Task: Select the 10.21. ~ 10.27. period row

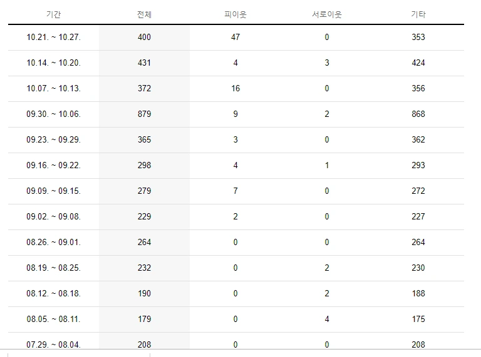Action: (236, 38)
